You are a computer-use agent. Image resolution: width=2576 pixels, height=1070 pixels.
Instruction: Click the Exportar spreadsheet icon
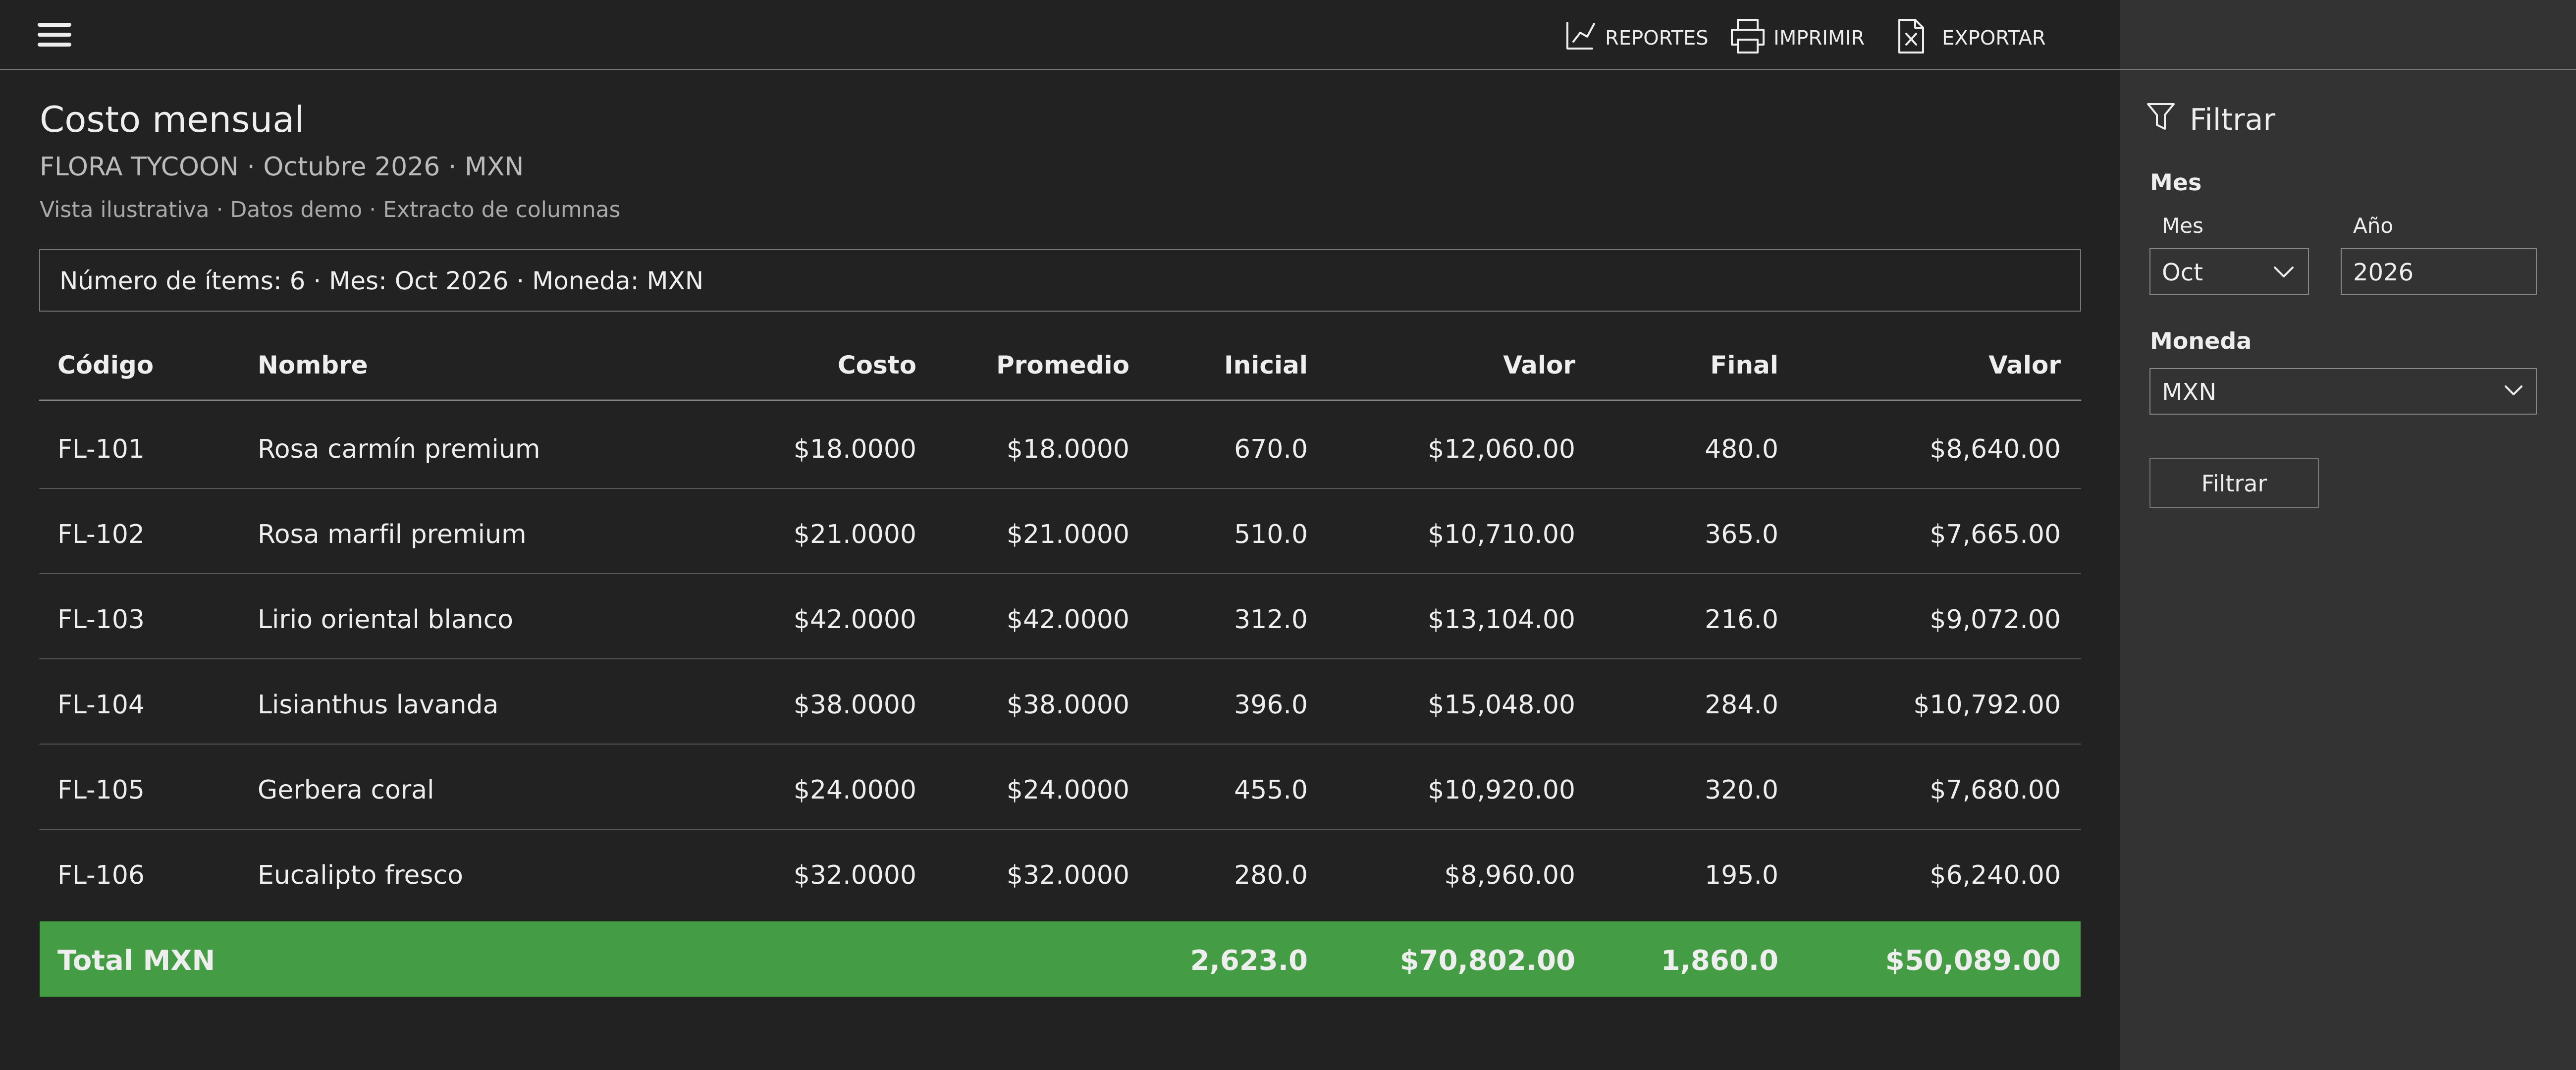click(x=1910, y=36)
